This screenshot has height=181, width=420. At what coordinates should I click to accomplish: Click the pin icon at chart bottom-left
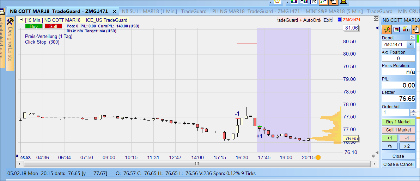(17, 156)
